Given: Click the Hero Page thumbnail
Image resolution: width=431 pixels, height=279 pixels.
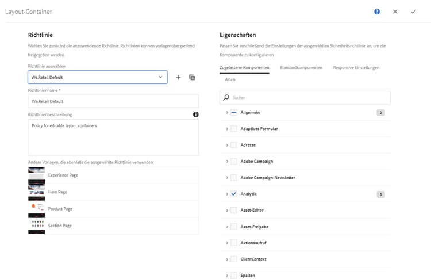Looking at the screenshot, I should pyautogui.click(x=37, y=192).
